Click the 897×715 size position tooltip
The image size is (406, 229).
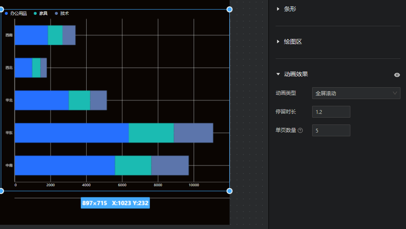[x=115, y=203]
